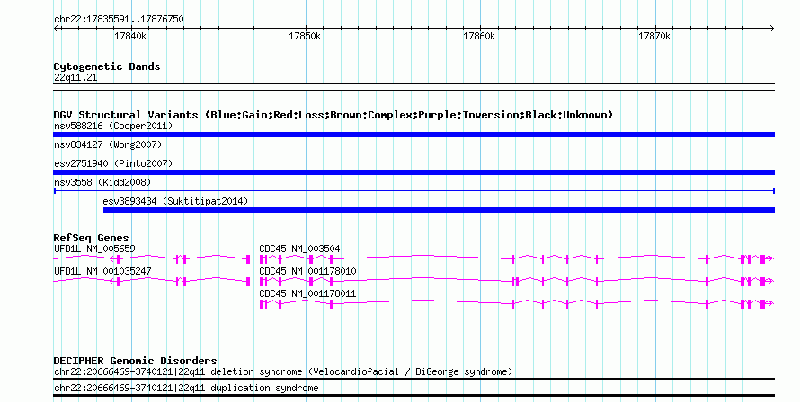800x402 pixels.
Task: Click the 17870k ruler tick label
Action: 654,36
